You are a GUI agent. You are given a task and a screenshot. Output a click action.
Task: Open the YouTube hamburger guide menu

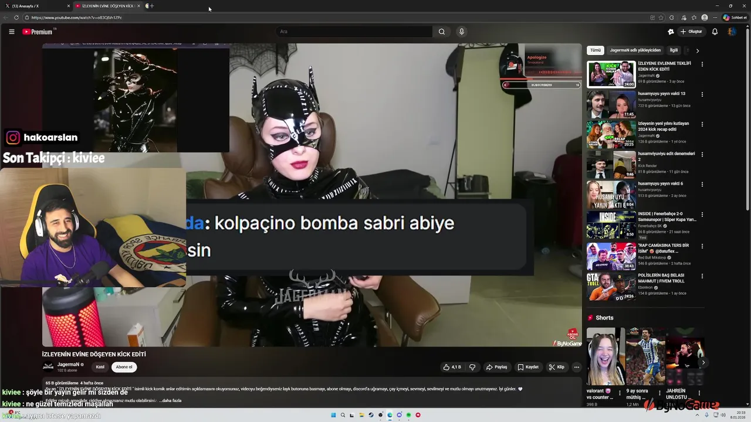click(11, 32)
